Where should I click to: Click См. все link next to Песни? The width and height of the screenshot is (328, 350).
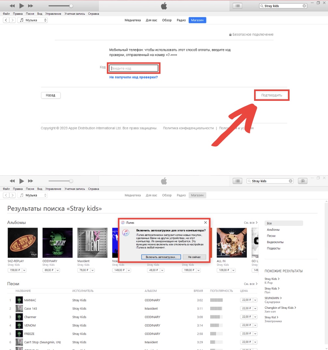pyautogui.click(x=250, y=284)
